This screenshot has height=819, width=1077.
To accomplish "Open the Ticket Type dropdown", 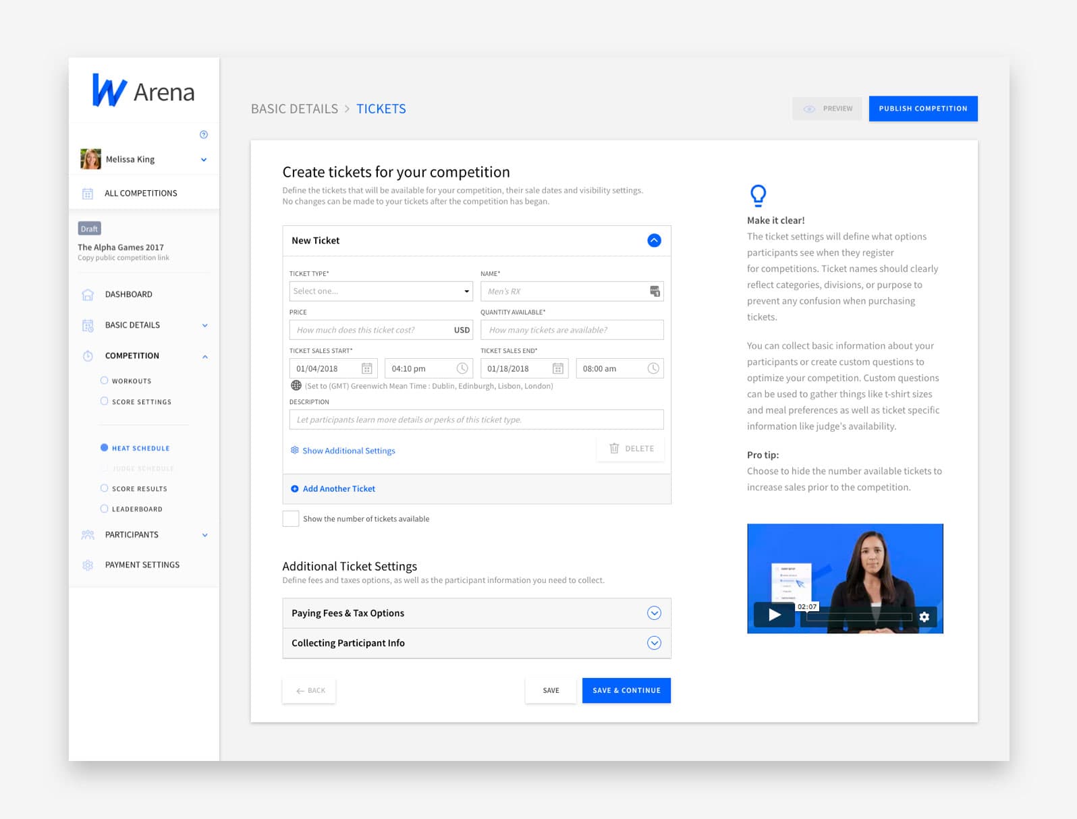I will [x=381, y=291].
